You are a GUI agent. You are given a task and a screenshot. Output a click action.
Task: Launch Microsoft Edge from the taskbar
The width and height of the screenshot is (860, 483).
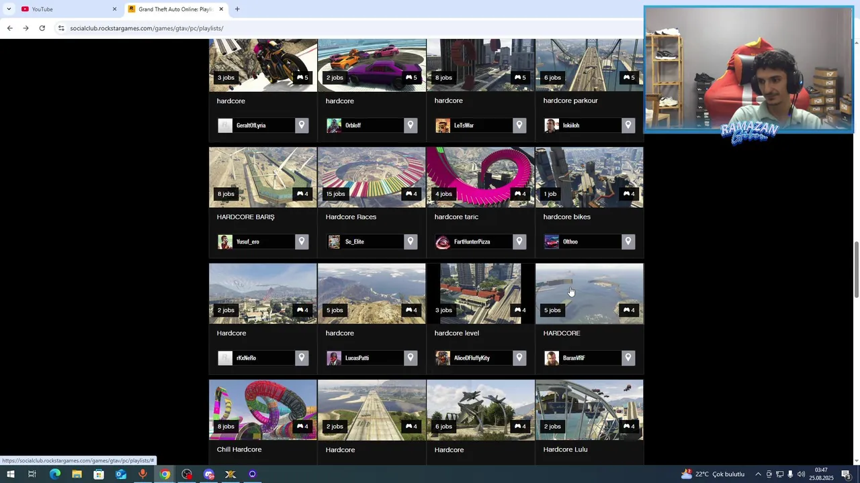(54, 474)
